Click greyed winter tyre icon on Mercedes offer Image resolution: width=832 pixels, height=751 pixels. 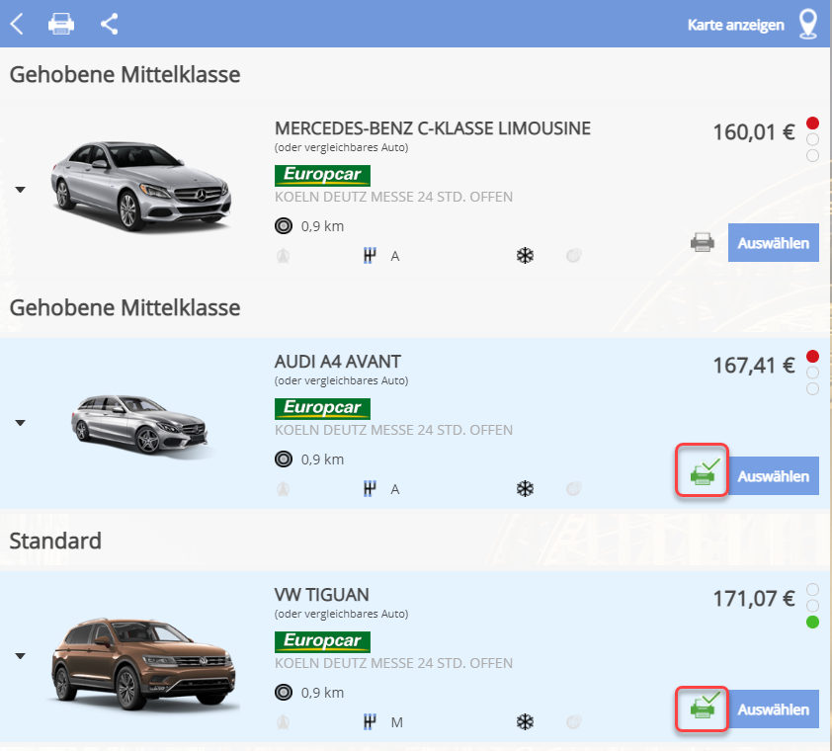click(573, 256)
